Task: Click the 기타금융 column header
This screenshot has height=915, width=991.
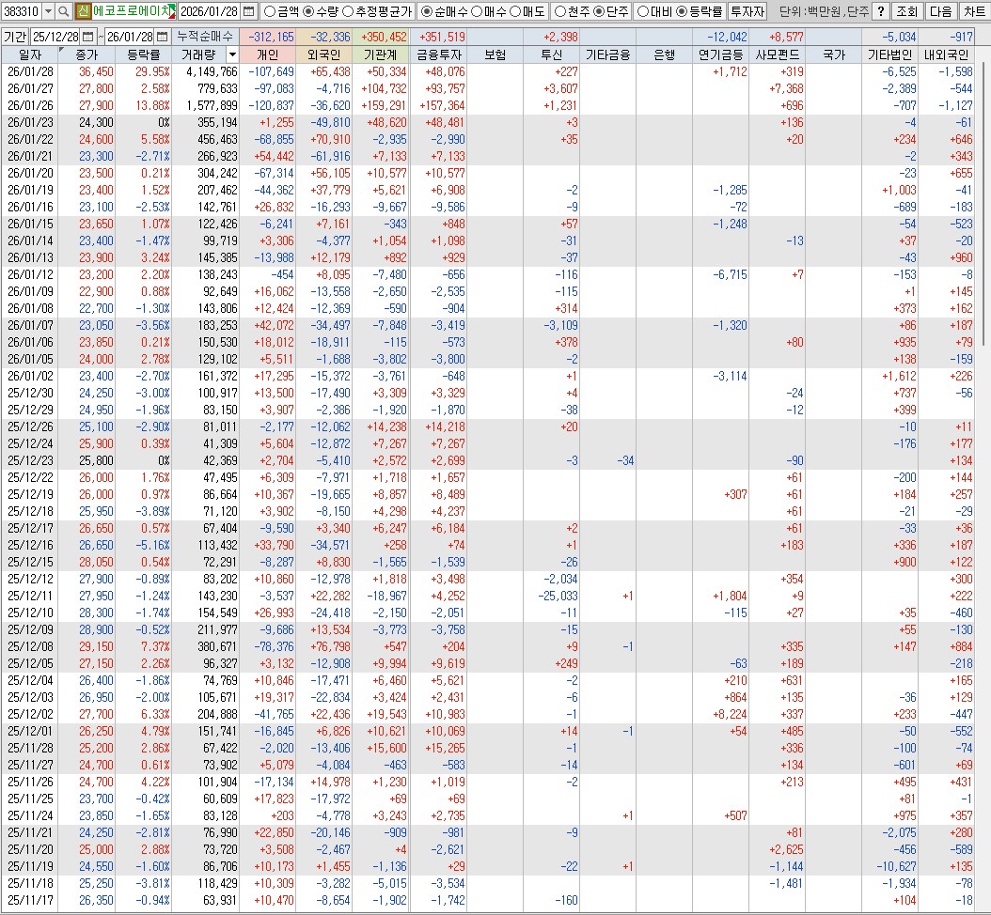Action: [607, 54]
